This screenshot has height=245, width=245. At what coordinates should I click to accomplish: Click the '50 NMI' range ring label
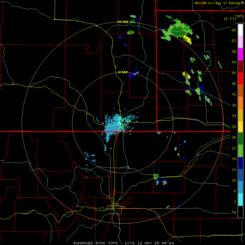point(123,72)
